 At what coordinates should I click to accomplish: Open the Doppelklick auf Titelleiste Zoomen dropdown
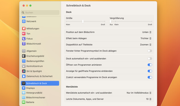coord(146,45)
